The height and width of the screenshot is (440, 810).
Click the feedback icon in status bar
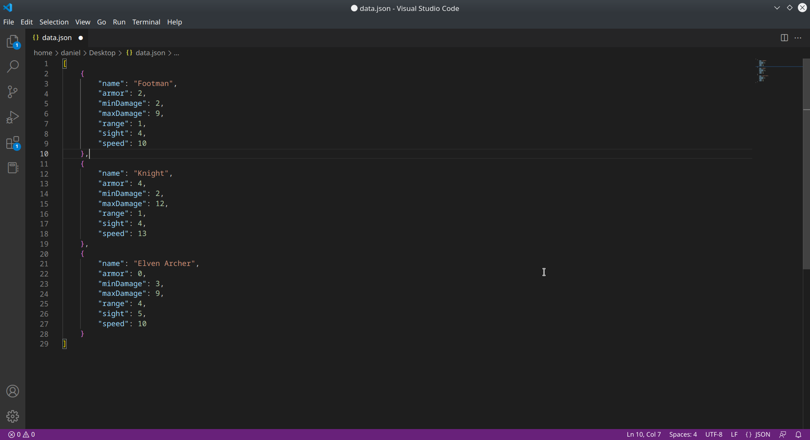pyautogui.click(x=783, y=435)
